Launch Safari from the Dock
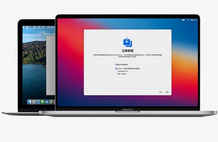Image resolution: width=218 pixels, height=142 pixels. point(38,102)
